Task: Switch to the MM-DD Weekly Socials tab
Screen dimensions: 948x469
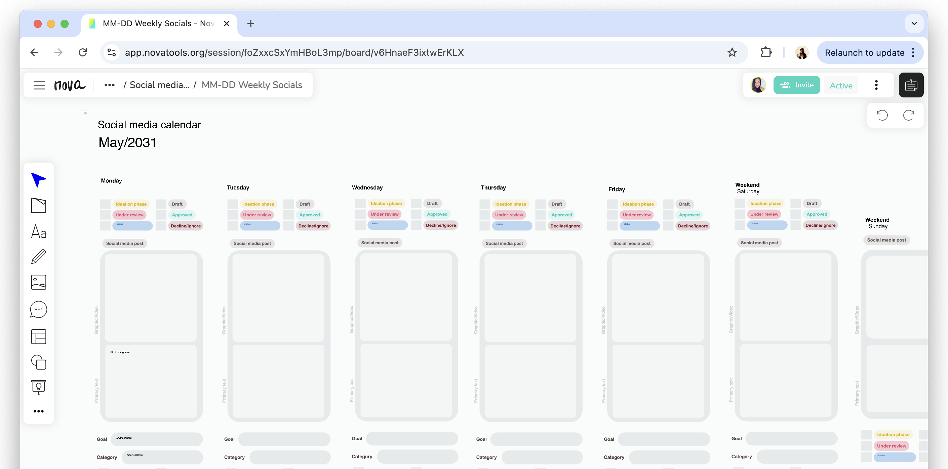Action: 158,24
